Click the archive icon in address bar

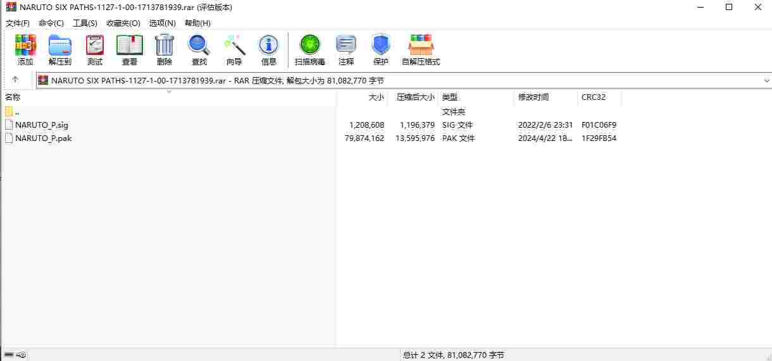(x=43, y=80)
